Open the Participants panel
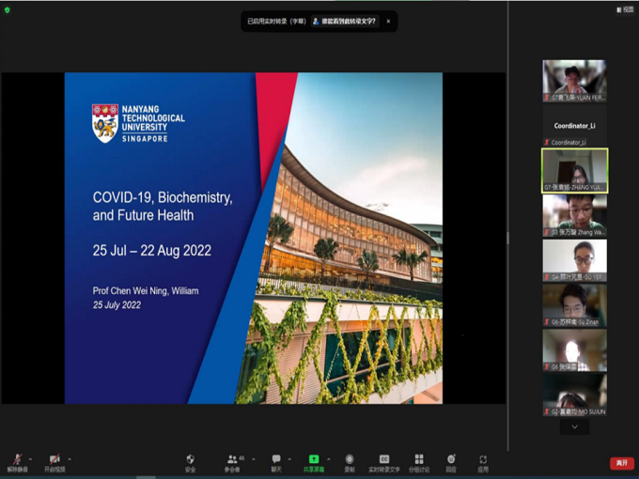 click(232, 460)
